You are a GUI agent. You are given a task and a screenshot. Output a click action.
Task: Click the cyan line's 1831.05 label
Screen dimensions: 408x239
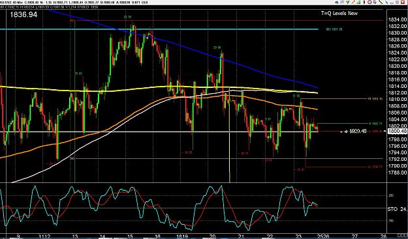[x=334, y=29]
